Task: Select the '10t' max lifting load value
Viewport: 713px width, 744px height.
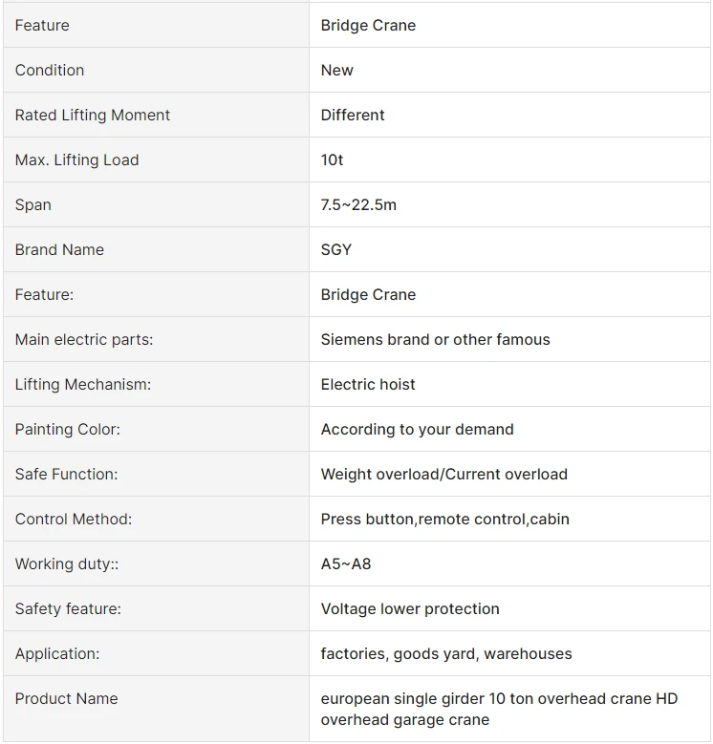Action: (332, 159)
